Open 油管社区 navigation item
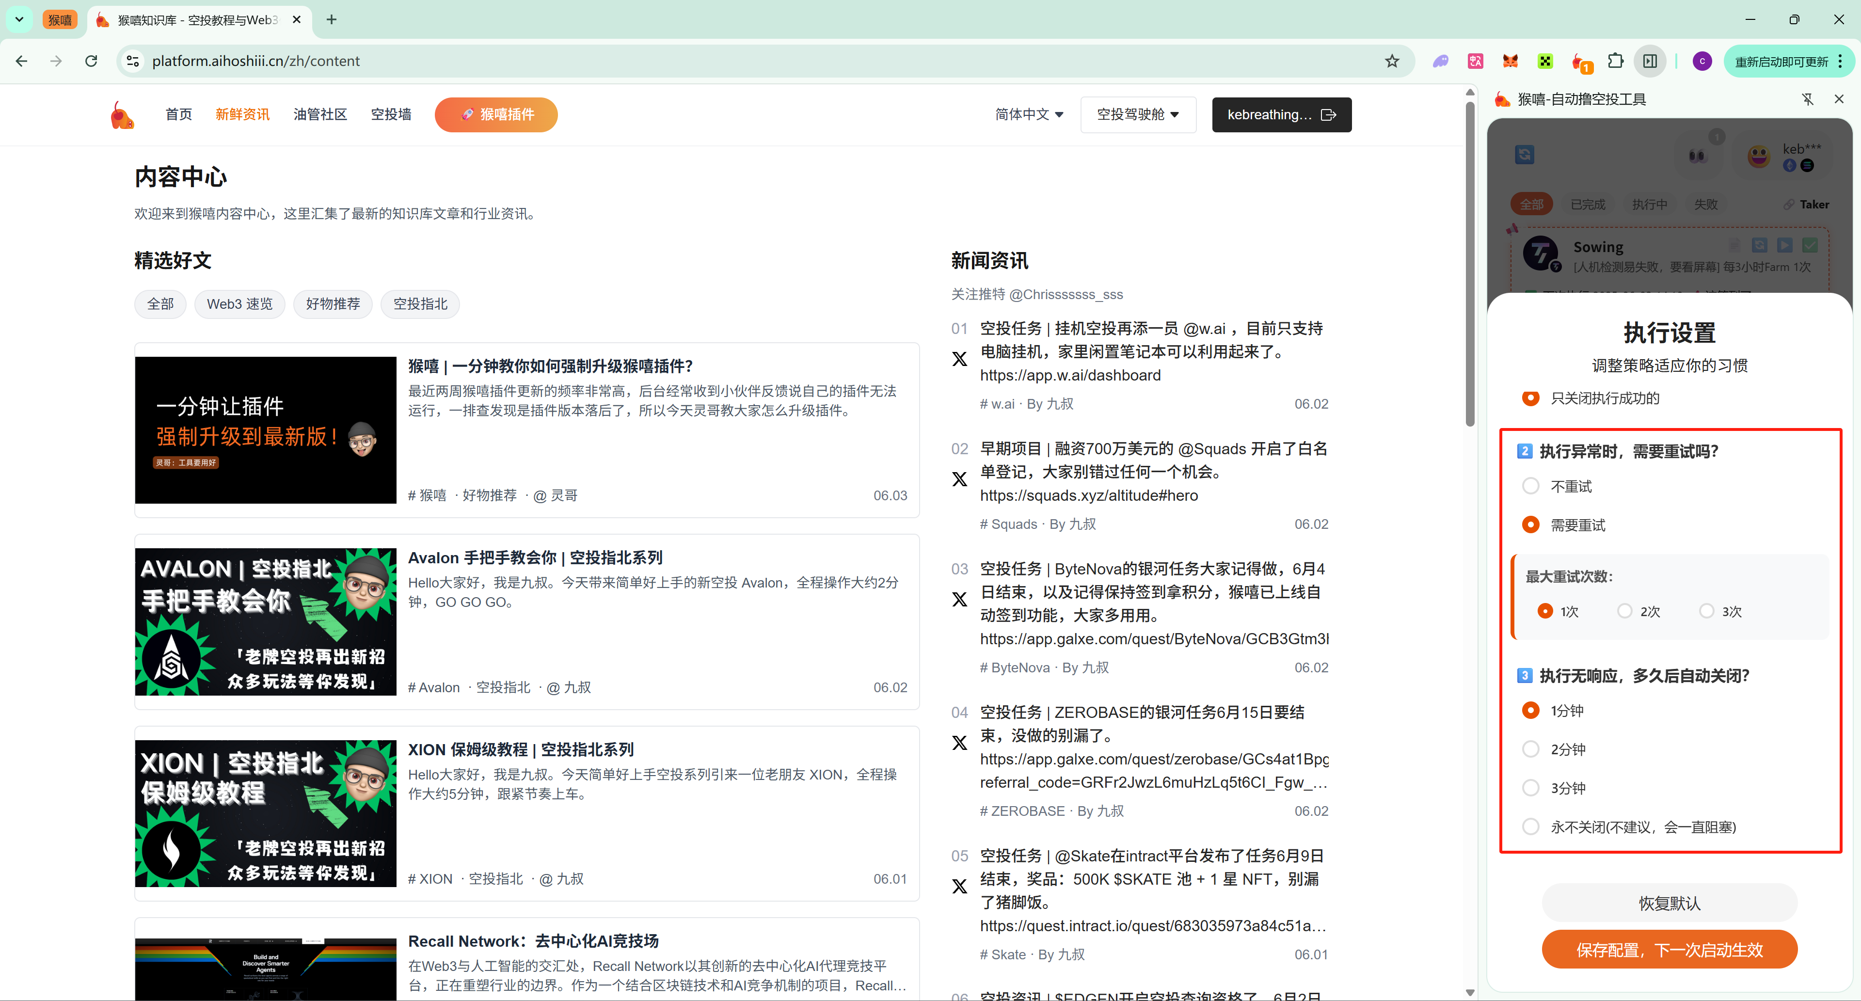 click(320, 114)
